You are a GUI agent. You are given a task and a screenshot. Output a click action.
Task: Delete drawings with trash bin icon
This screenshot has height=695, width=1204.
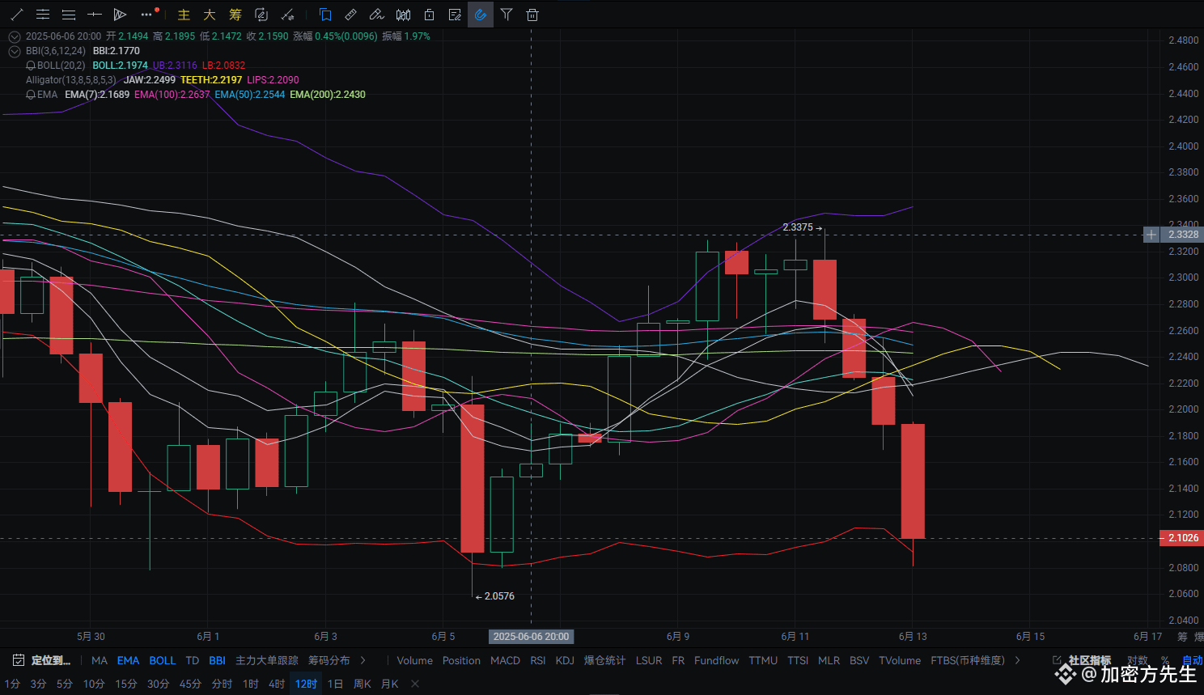point(532,15)
